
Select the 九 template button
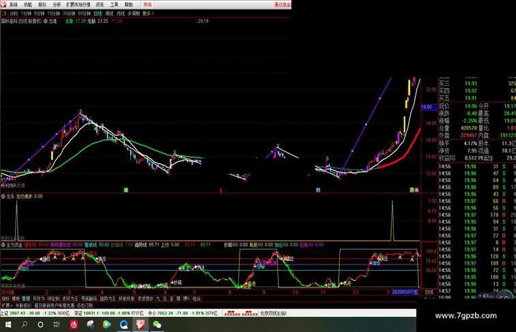(158, 299)
